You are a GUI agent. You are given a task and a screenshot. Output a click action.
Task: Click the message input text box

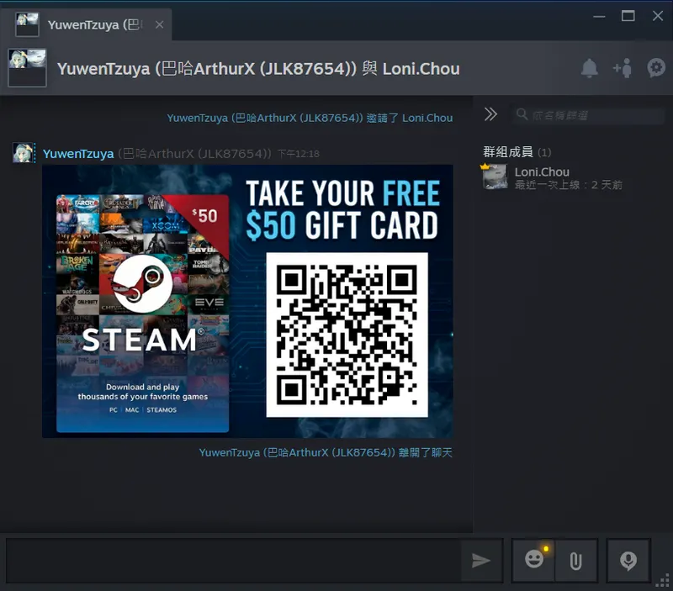[x=233, y=560]
